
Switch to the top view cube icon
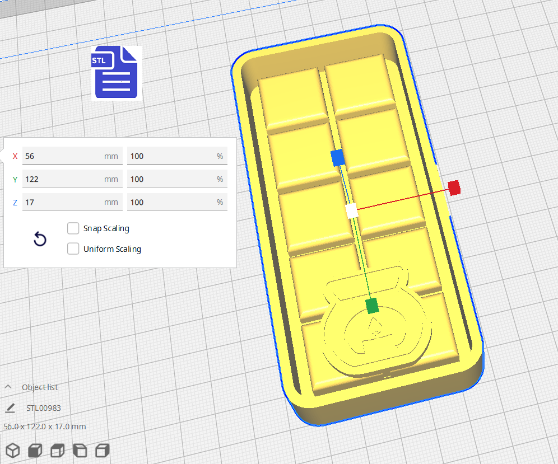coord(57,450)
